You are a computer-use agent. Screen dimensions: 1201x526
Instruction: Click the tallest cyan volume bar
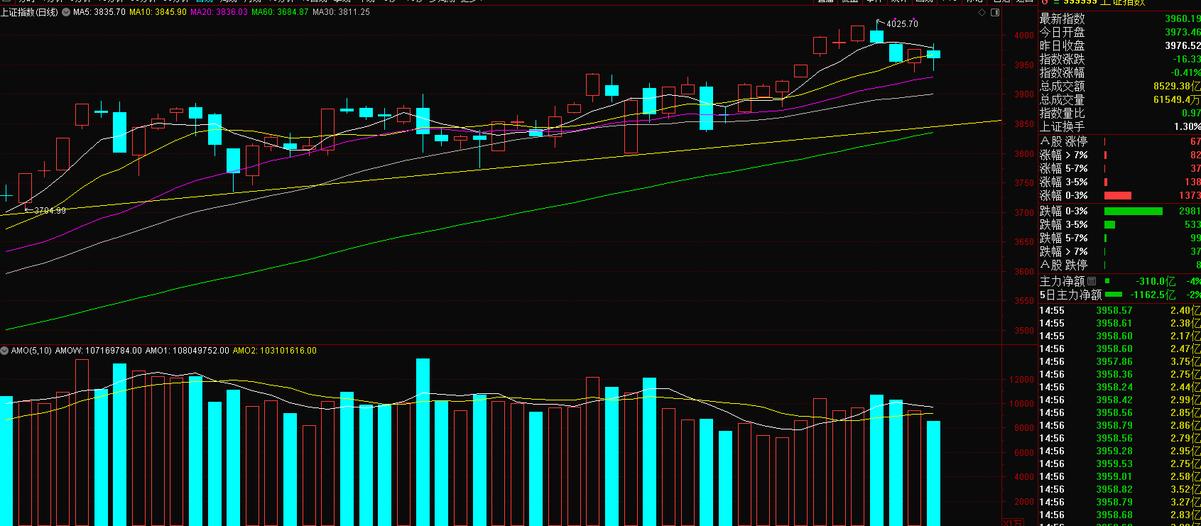[423, 440]
